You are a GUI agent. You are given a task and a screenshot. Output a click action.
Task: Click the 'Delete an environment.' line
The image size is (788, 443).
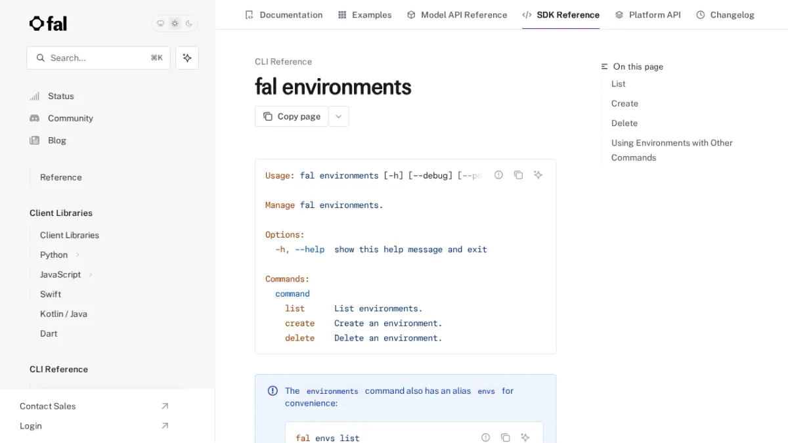click(388, 338)
